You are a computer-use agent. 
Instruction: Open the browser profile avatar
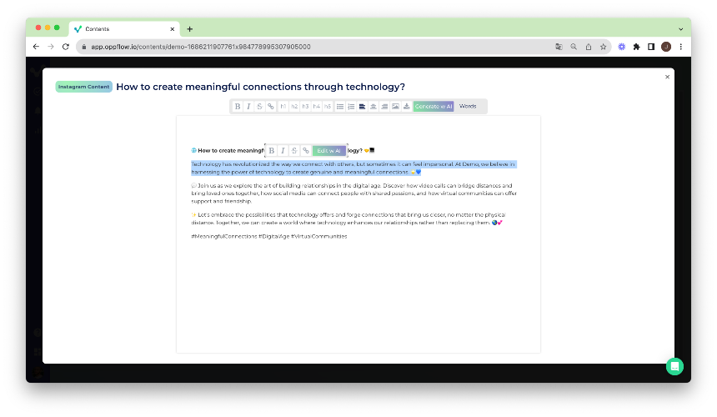click(666, 47)
